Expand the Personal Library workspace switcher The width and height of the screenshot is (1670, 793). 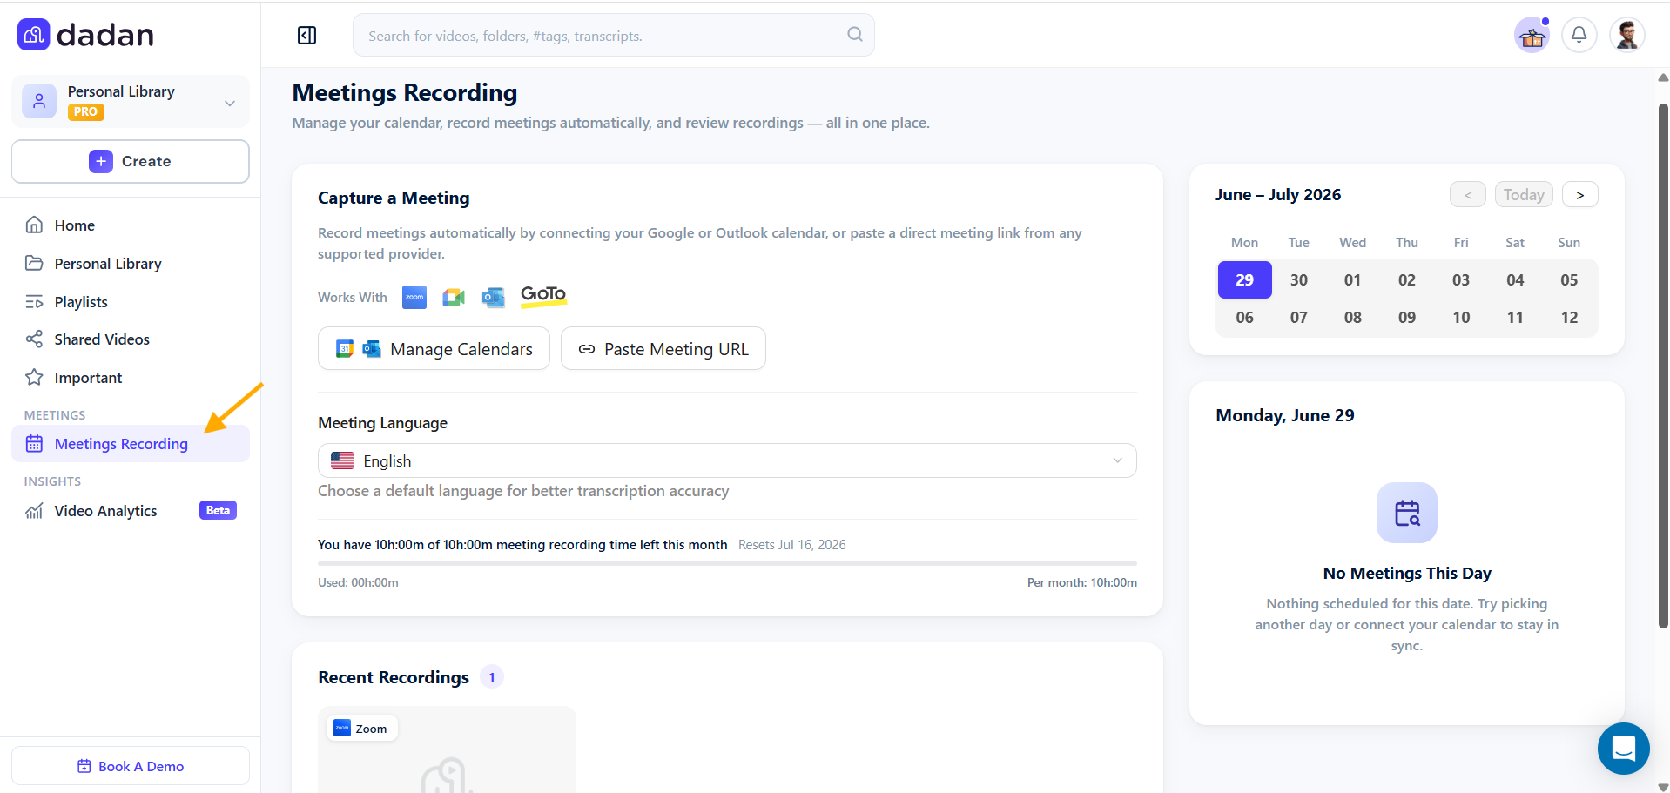[x=131, y=101]
